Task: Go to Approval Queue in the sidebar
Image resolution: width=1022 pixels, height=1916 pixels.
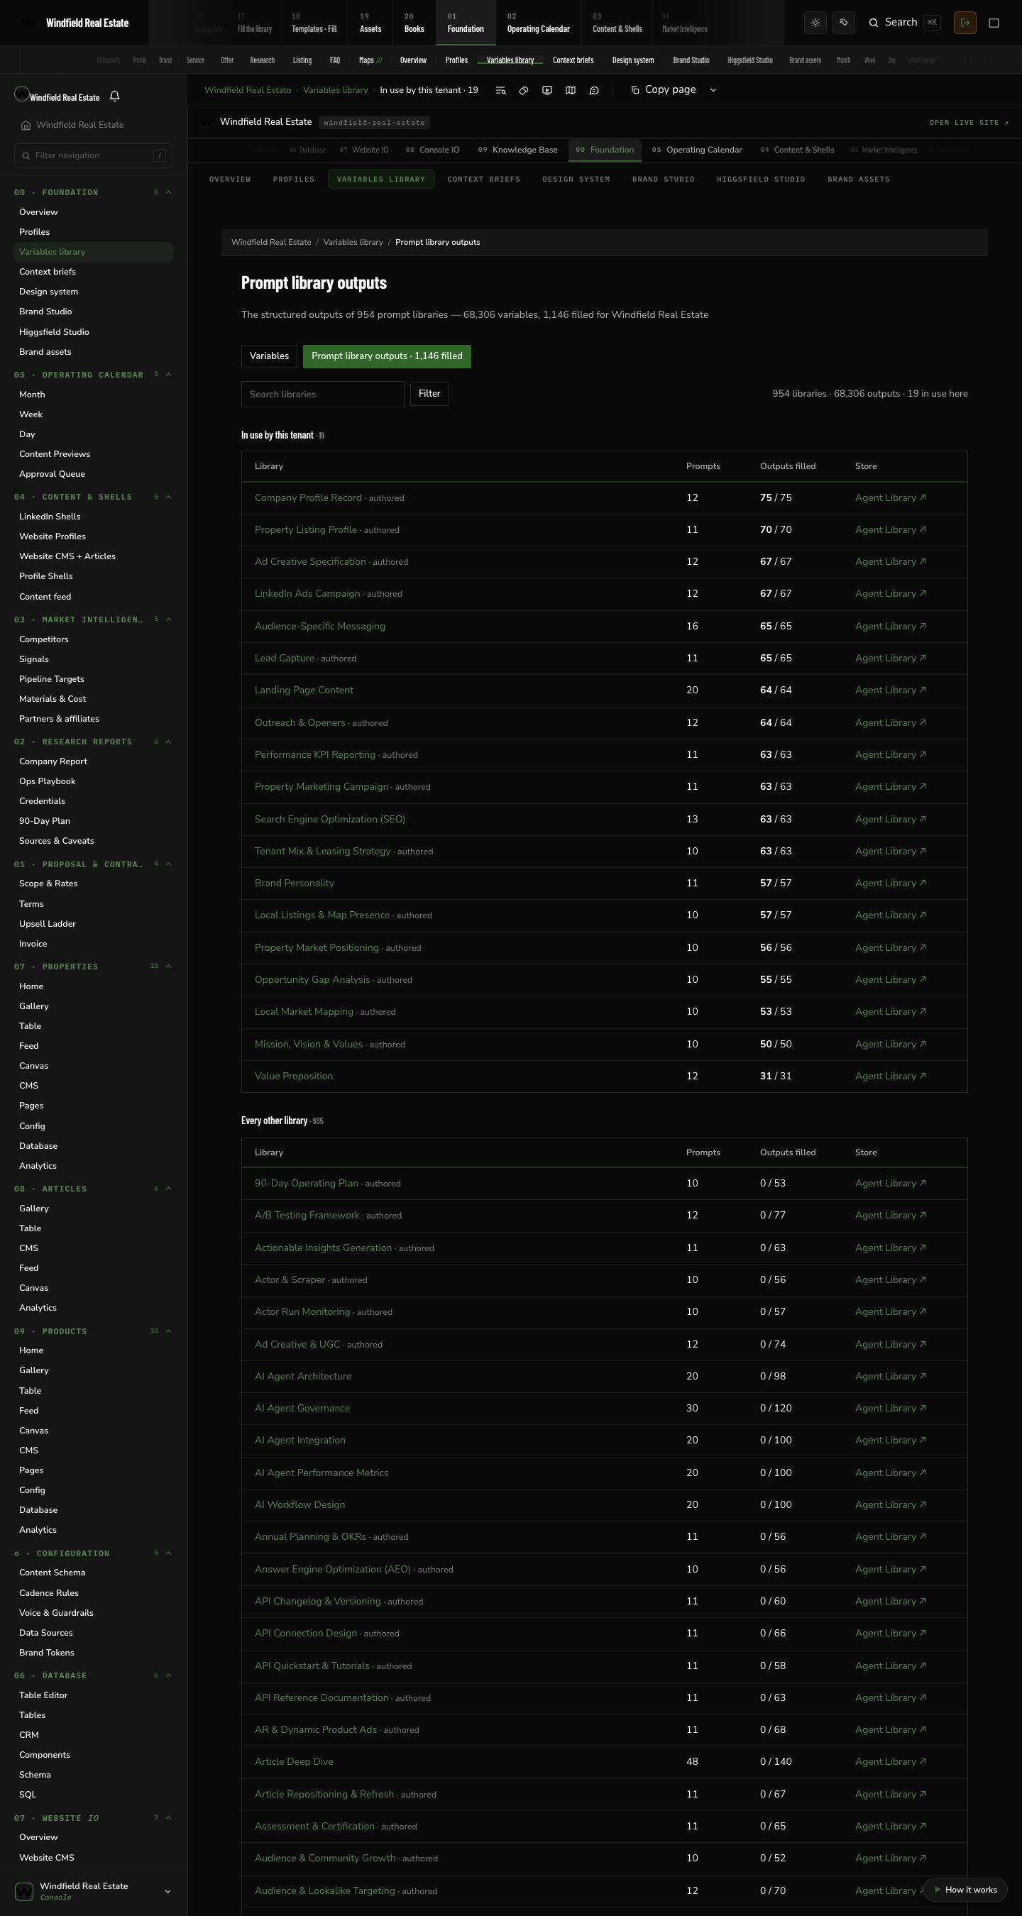Action: click(x=52, y=474)
